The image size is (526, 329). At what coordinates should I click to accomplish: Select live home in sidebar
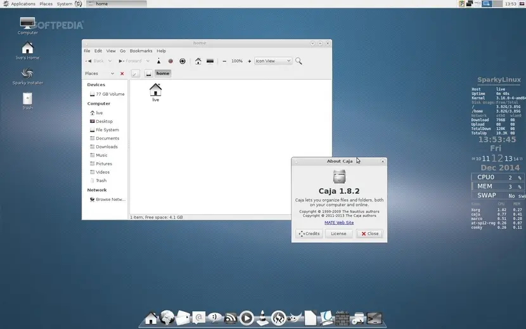click(x=96, y=113)
